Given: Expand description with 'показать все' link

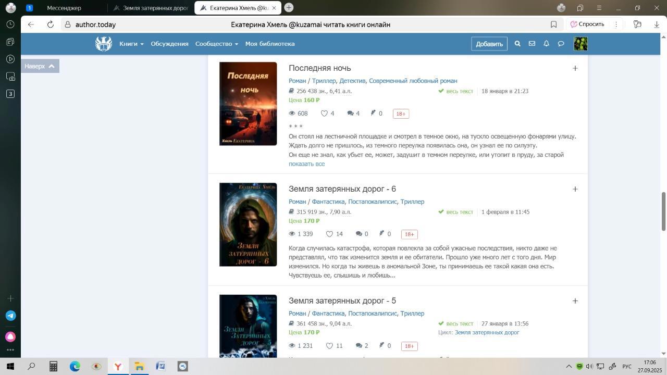Looking at the screenshot, I should coord(306,164).
